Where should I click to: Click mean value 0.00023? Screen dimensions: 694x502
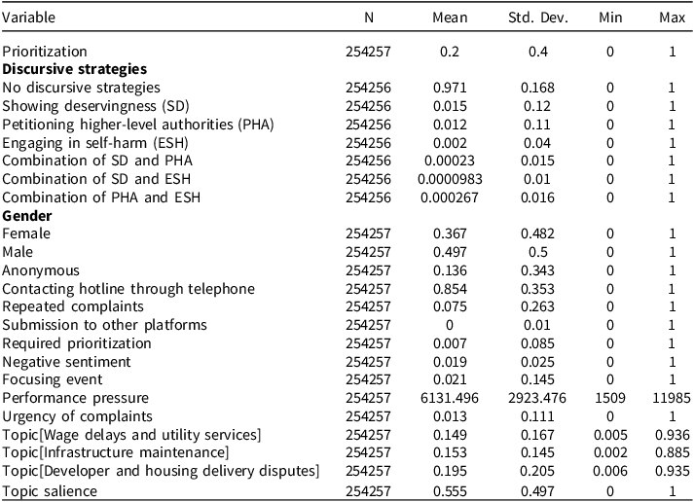(x=450, y=161)
